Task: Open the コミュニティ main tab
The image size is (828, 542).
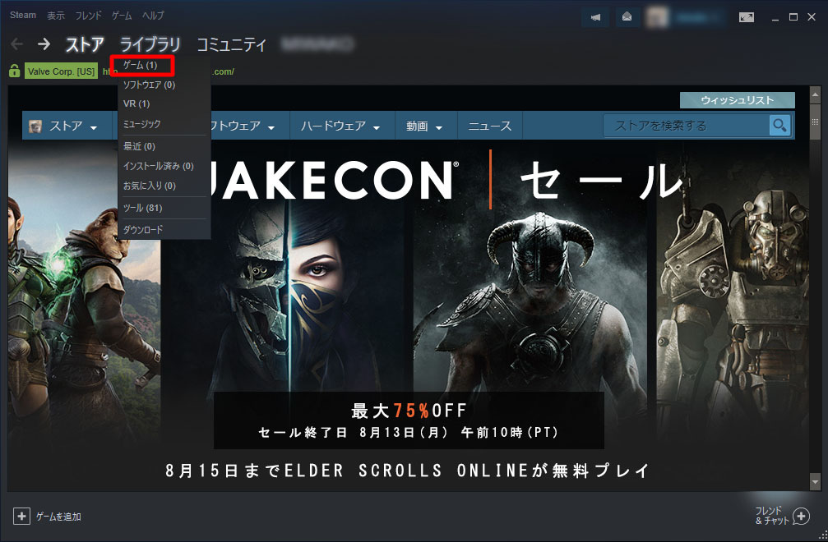Action: tap(231, 44)
